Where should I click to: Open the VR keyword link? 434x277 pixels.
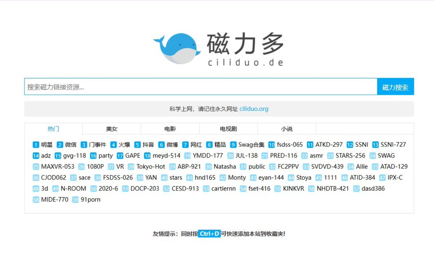(120, 167)
